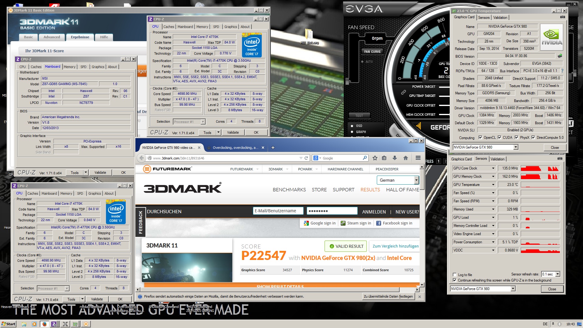The width and height of the screenshot is (583, 328).
Task: Click the link chain icon in EVGA Precision
Action: tap(404, 92)
